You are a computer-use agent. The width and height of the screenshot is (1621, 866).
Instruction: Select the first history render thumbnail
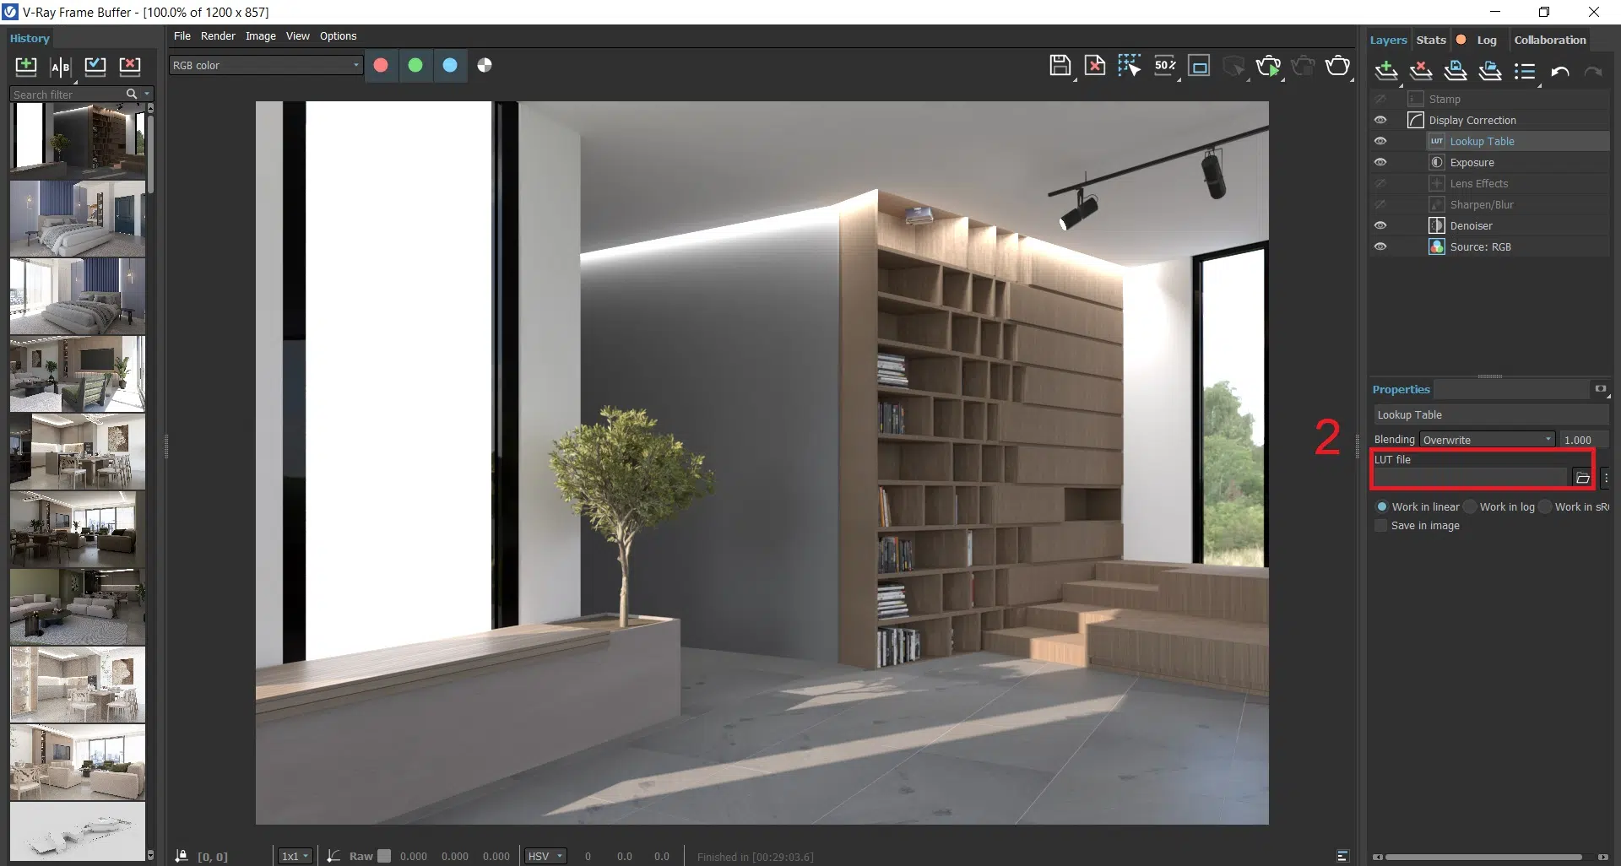77,139
